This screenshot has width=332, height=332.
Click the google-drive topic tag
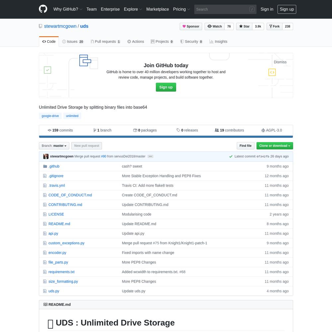pyautogui.click(x=50, y=116)
